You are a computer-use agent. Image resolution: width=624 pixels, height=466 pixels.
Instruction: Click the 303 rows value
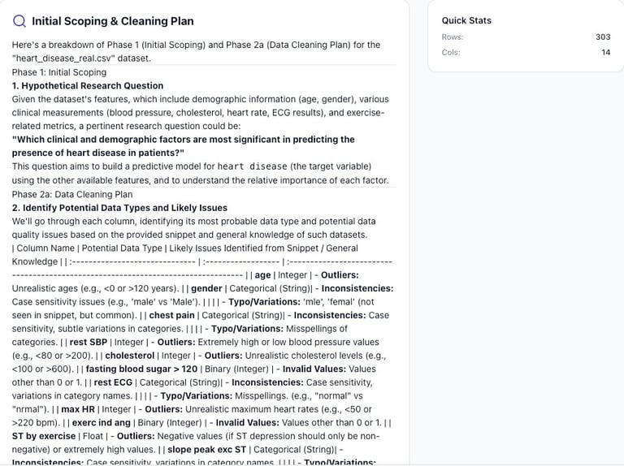point(602,37)
